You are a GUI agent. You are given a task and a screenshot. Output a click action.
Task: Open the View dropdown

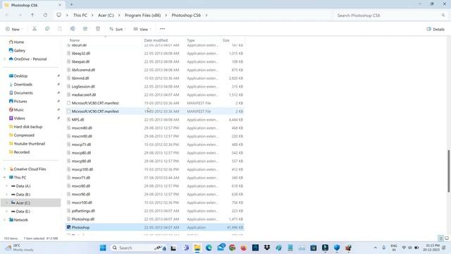pos(142,29)
